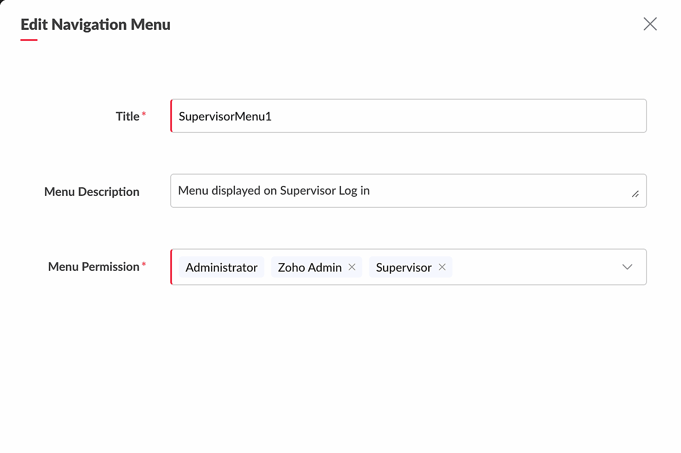
Task: Click the Menu Description label
Action: click(92, 192)
